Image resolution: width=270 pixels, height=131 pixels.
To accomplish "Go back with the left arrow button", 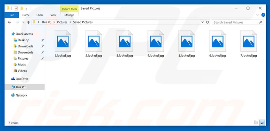I will coord(10,22).
